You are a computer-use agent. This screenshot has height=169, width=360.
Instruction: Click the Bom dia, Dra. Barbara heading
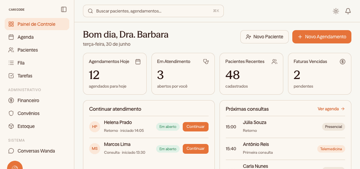pos(126,34)
